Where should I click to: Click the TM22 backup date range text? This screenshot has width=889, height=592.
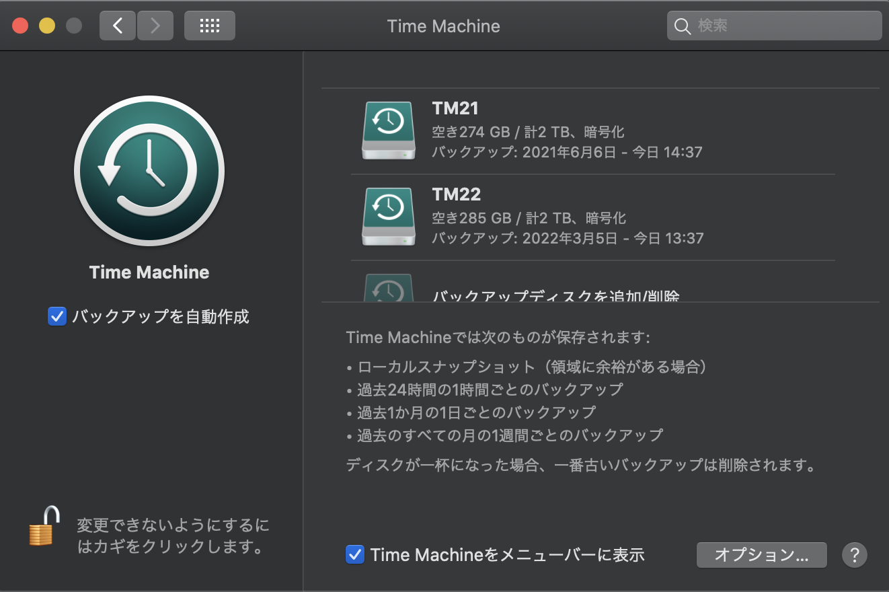pyautogui.click(x=567, y=238)
